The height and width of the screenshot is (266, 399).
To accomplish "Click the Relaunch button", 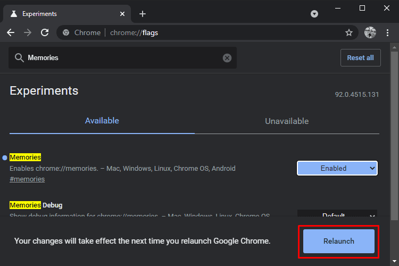I will [339, 242].
